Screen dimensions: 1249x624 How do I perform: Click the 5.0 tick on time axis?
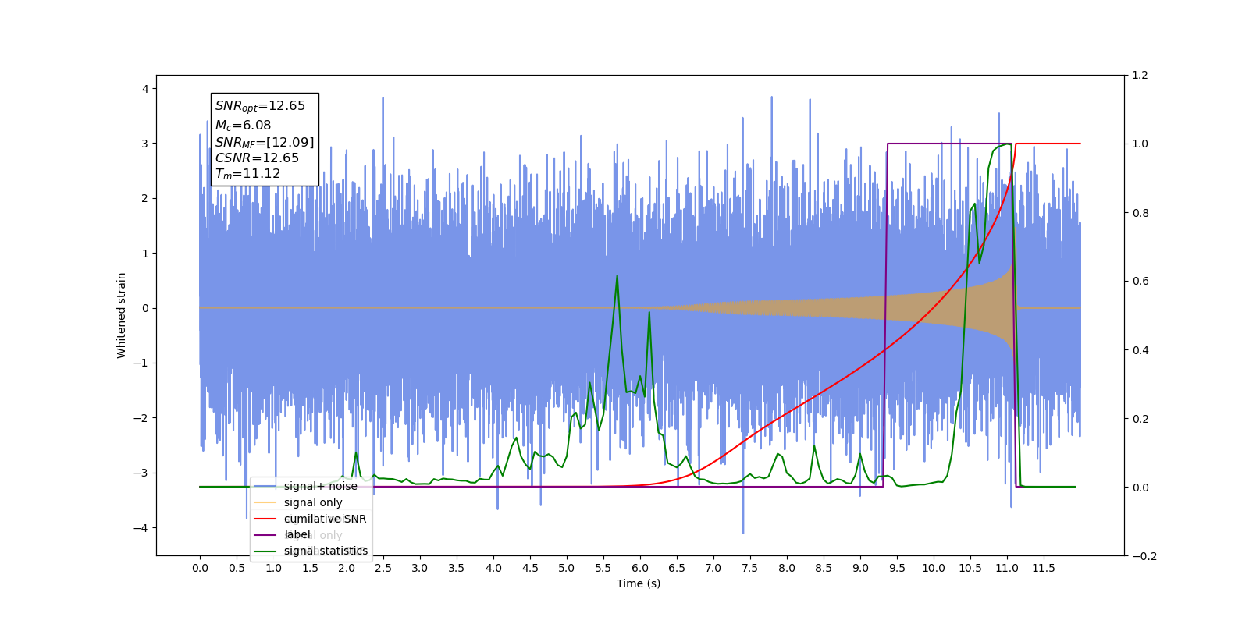coord(567,568)
